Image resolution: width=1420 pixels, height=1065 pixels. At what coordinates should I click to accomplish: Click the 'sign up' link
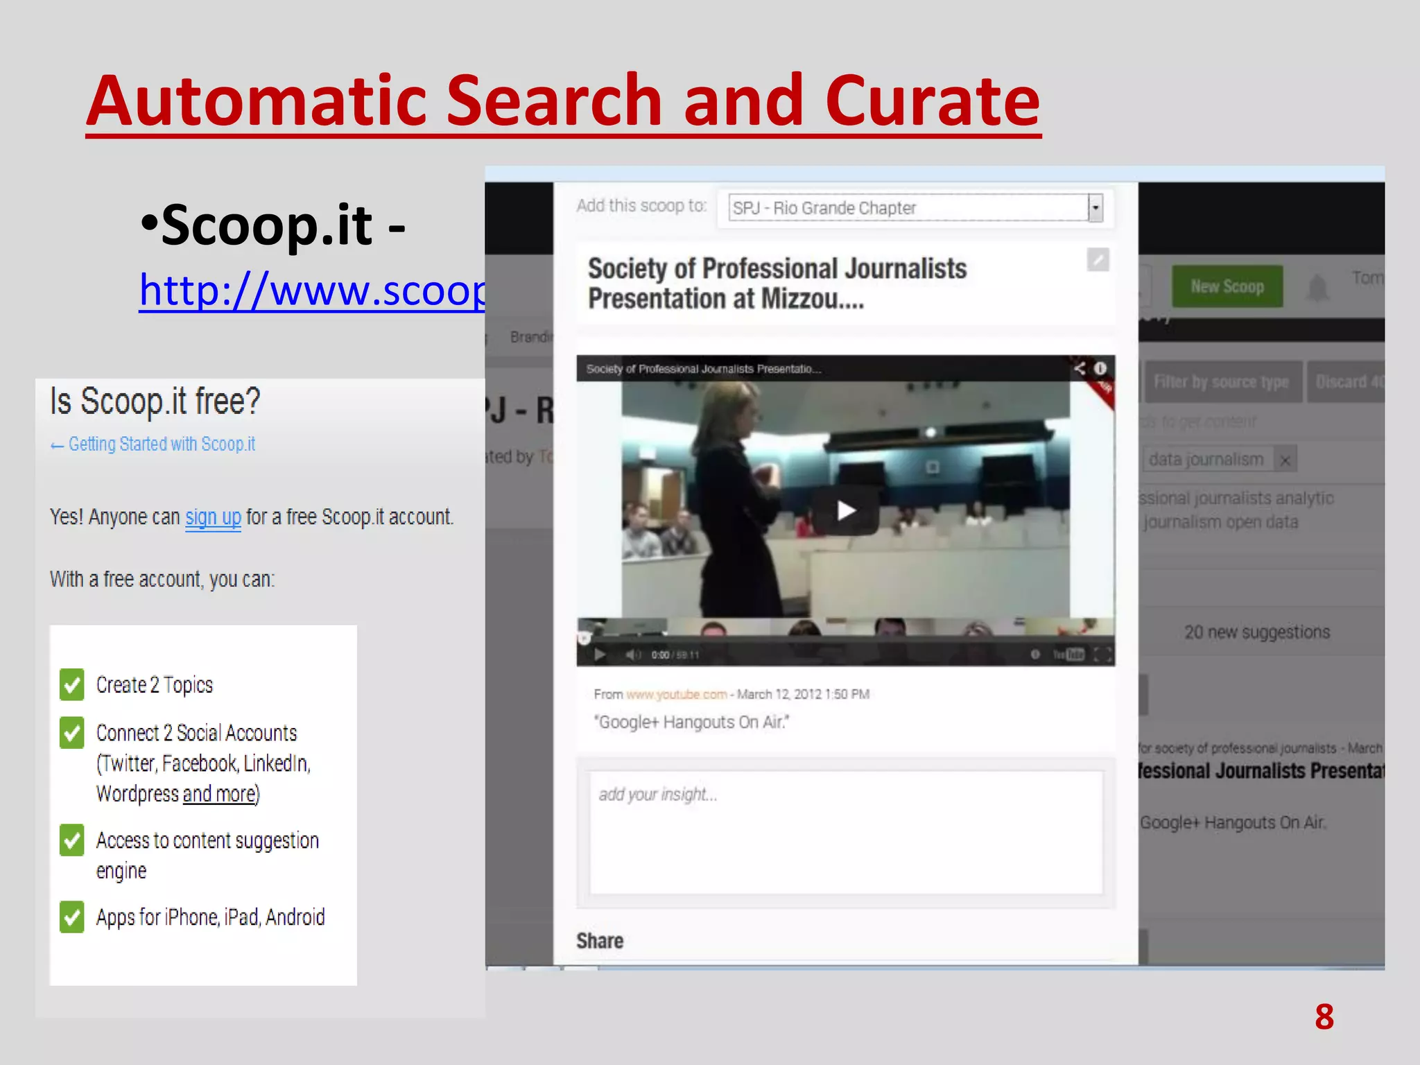click(x=213, y=517)
